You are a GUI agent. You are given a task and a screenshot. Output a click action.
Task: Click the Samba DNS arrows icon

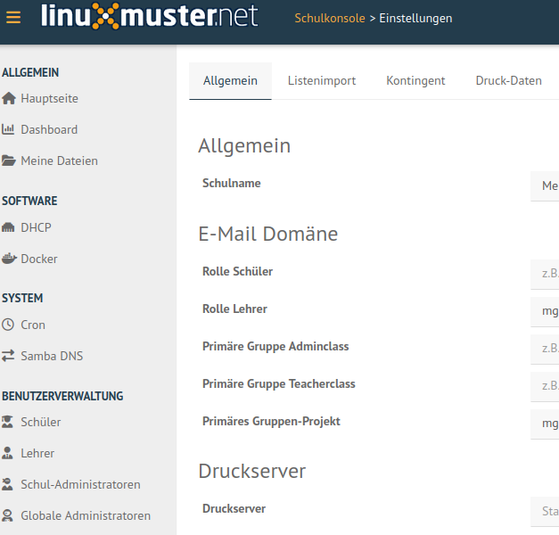pos(9,356)
